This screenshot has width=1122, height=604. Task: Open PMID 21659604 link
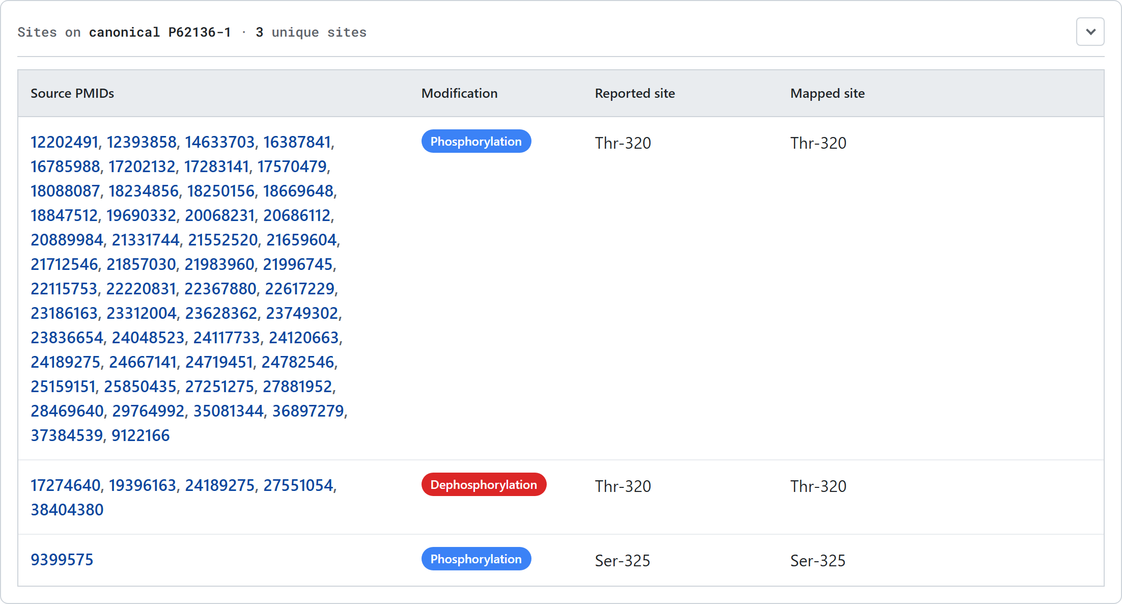click(x=301, y=240)
